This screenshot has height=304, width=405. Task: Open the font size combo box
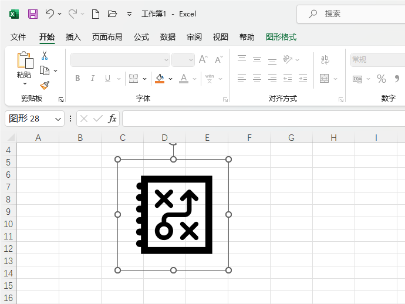pyautogui.click(x=183, y=60)
